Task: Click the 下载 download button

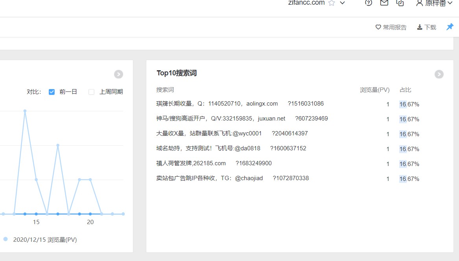Action: 427,27
